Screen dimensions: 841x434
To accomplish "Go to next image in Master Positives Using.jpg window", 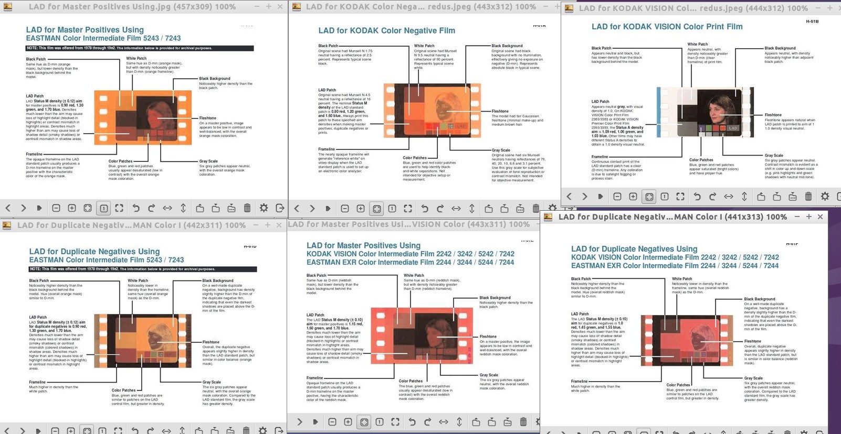I will (x=24, y=208).
